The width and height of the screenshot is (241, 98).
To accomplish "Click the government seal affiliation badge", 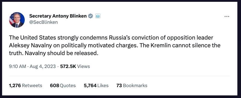I will (98, 16).
